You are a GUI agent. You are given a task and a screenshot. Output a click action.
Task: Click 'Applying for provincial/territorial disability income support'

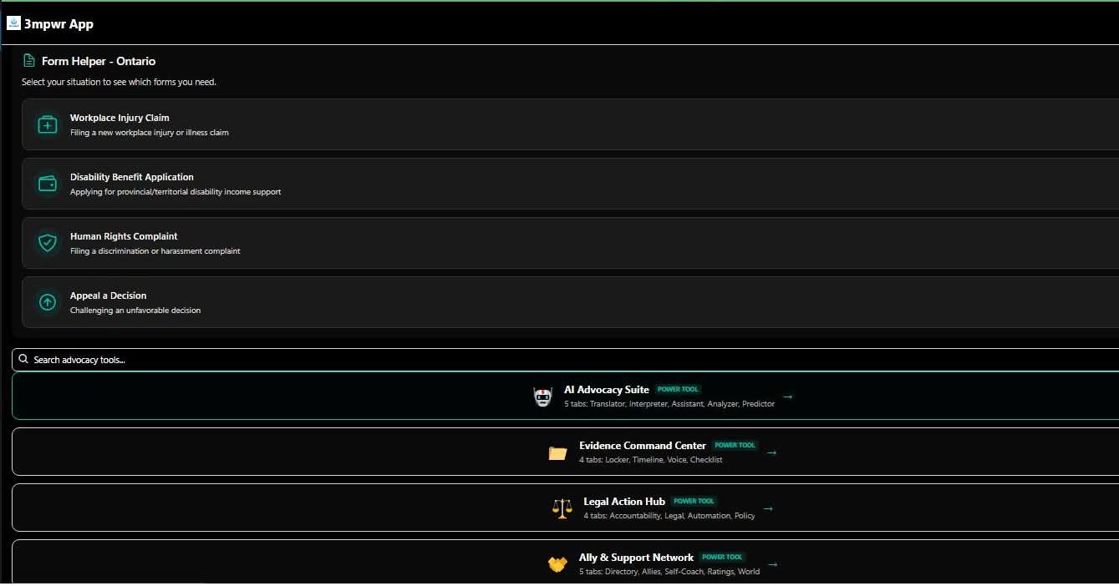pyautogui.click(x=175, y=192)
